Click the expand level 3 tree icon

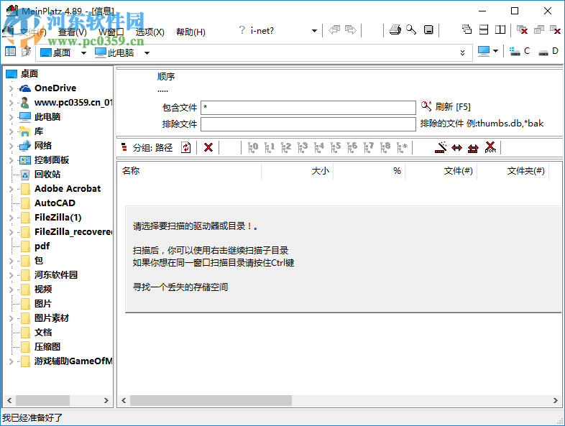(303, 147)
